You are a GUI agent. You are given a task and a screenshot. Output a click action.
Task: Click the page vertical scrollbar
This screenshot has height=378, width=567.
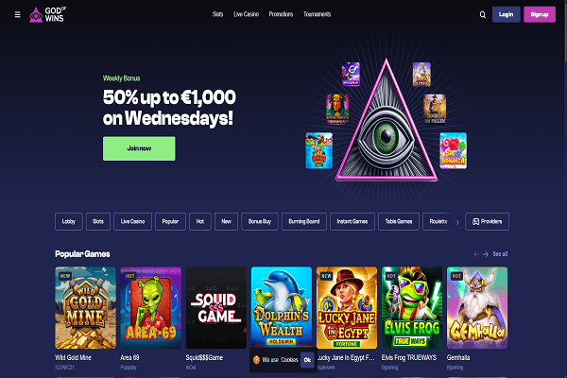[x=565, y=189]
